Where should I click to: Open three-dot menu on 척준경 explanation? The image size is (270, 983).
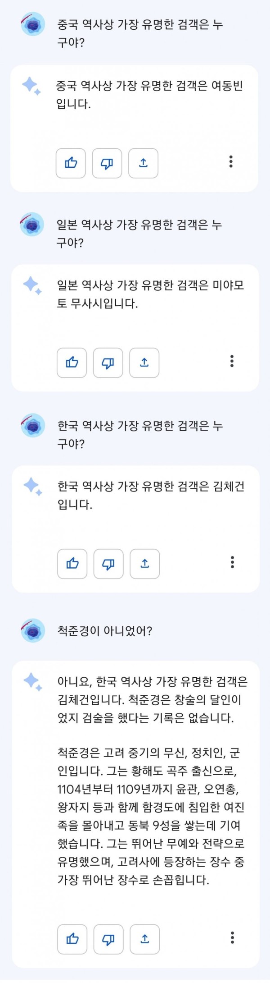click(x=232, y=938)
